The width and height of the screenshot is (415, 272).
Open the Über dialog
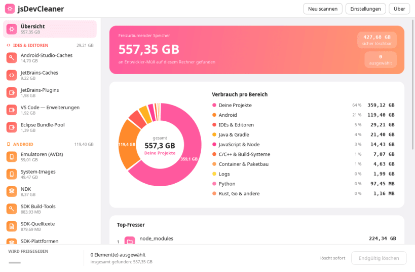[x=399, y=9]
